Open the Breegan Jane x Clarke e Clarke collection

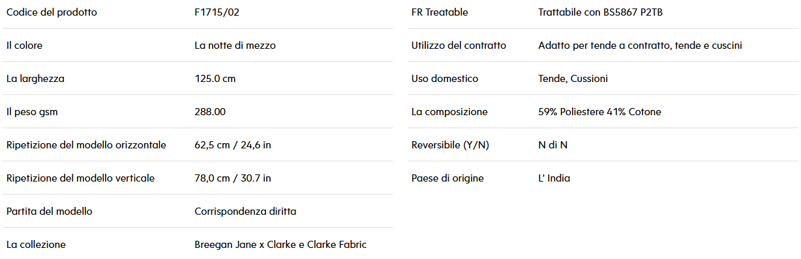point(280,245)
